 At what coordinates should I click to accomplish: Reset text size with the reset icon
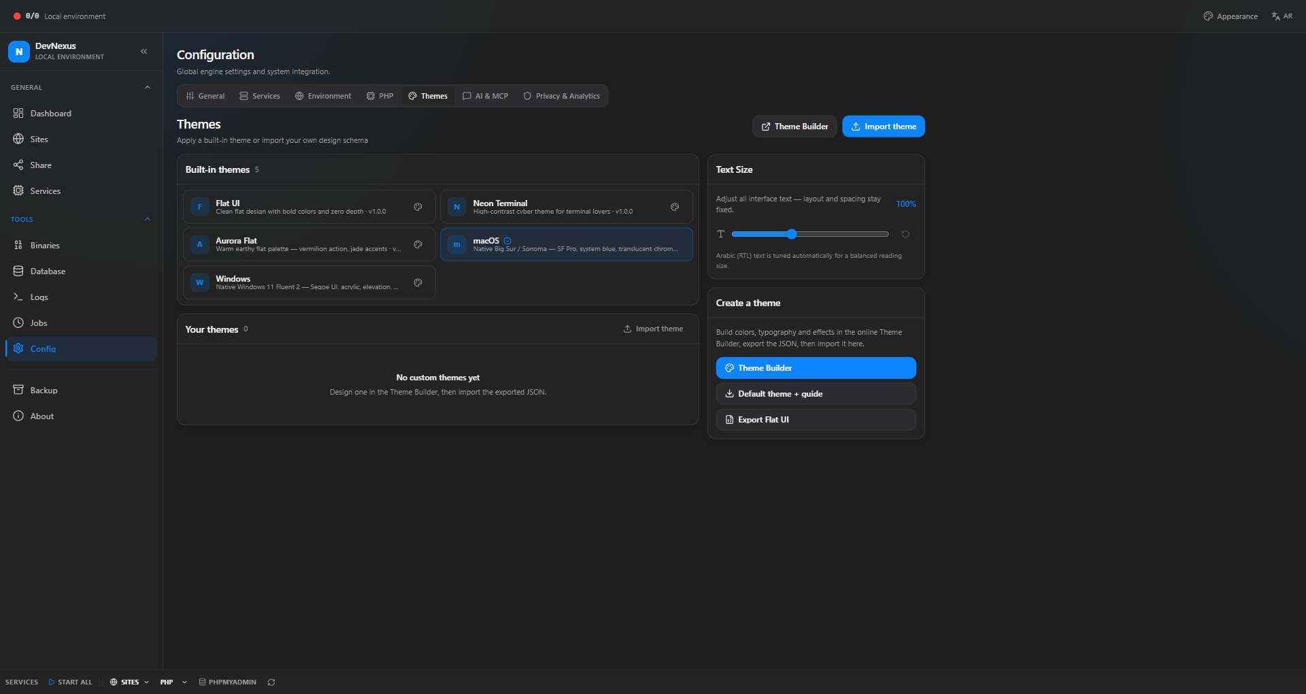point(905,234)
